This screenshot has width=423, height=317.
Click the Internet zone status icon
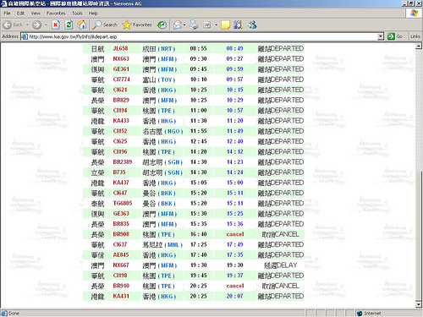360,314
